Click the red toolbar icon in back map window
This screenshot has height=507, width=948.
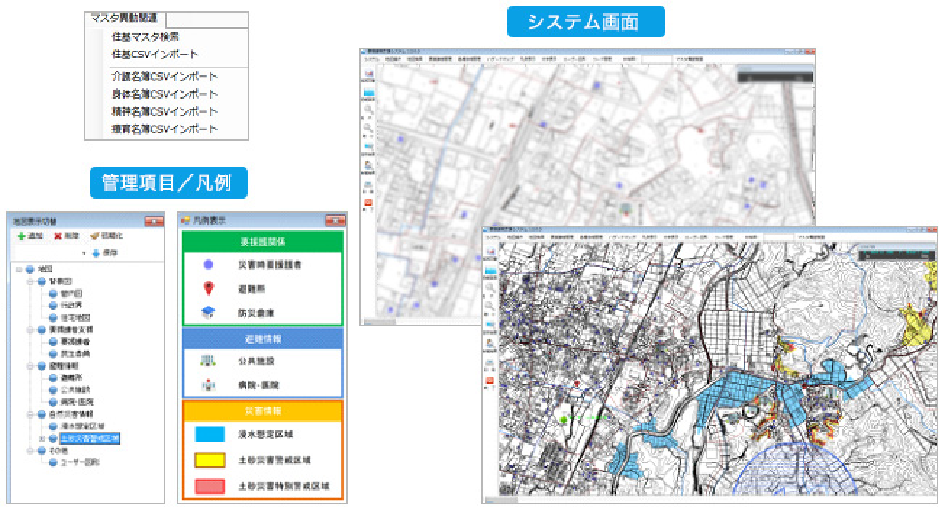coord(368,202)
